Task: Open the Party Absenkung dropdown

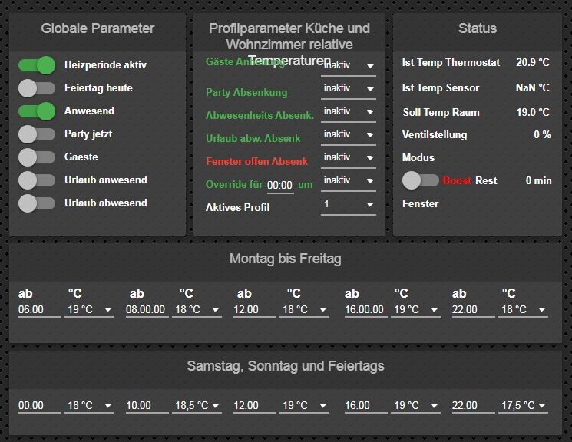Action: [x=348, y=89]
